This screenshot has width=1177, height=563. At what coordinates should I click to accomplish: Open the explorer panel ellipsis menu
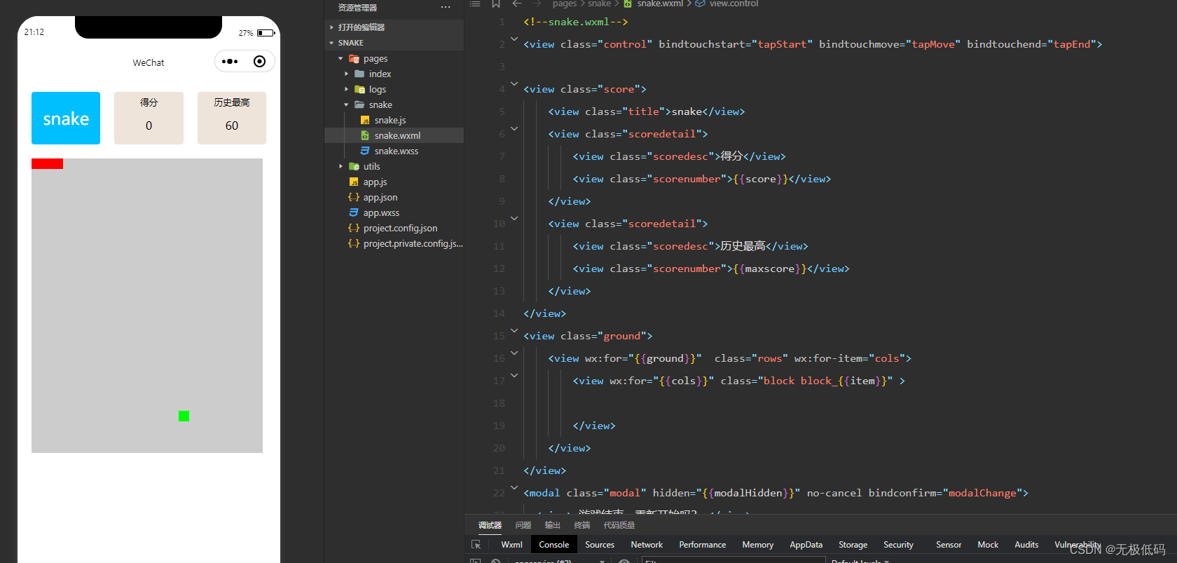[x=446, y=7]
